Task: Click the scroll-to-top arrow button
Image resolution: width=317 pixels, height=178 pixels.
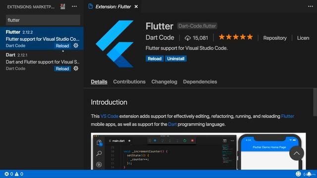Action: click(297, 153)
